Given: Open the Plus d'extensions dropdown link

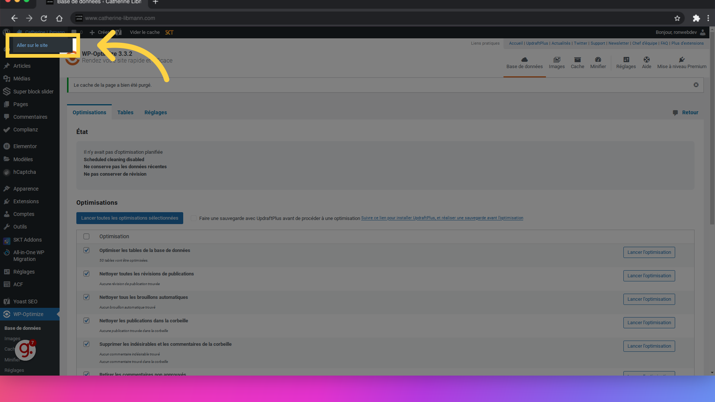Looking at the screenshot, I should pos(688,43).
